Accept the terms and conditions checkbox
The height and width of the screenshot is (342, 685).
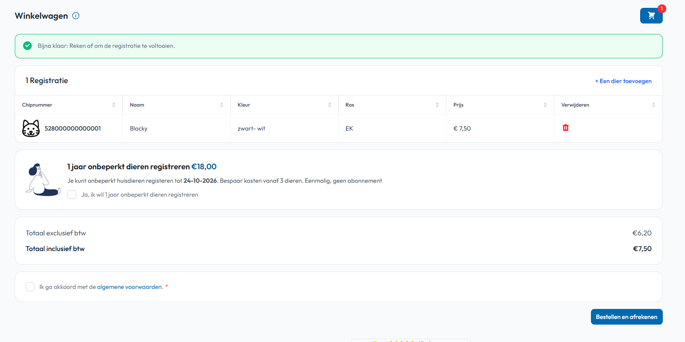tap(30, 287)
